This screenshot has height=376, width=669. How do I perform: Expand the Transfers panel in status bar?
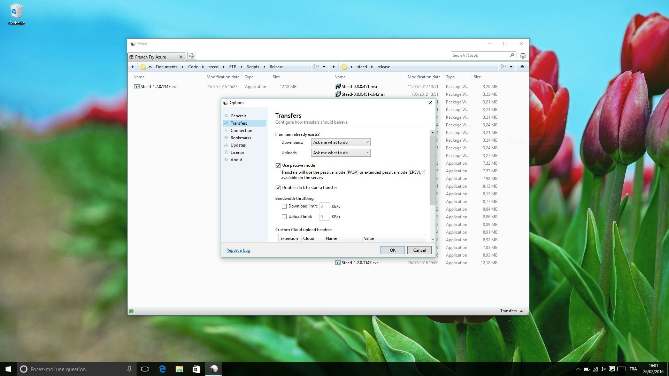click(x=511, y=311)
